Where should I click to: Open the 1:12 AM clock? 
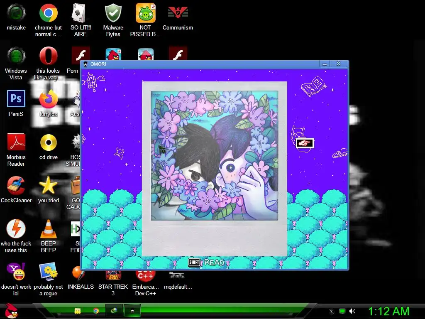(388, 311)
